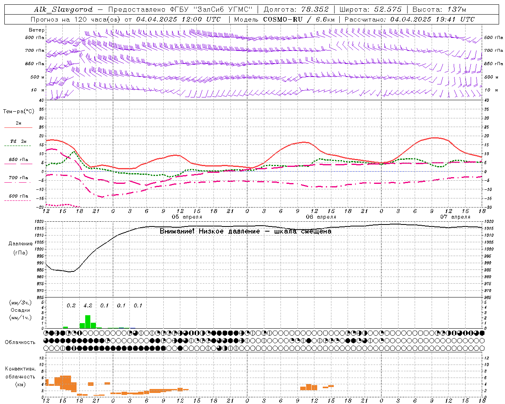Screen dimensions: 505x404
Task: Select the Облачность row label
Action: tap(20, 342)
